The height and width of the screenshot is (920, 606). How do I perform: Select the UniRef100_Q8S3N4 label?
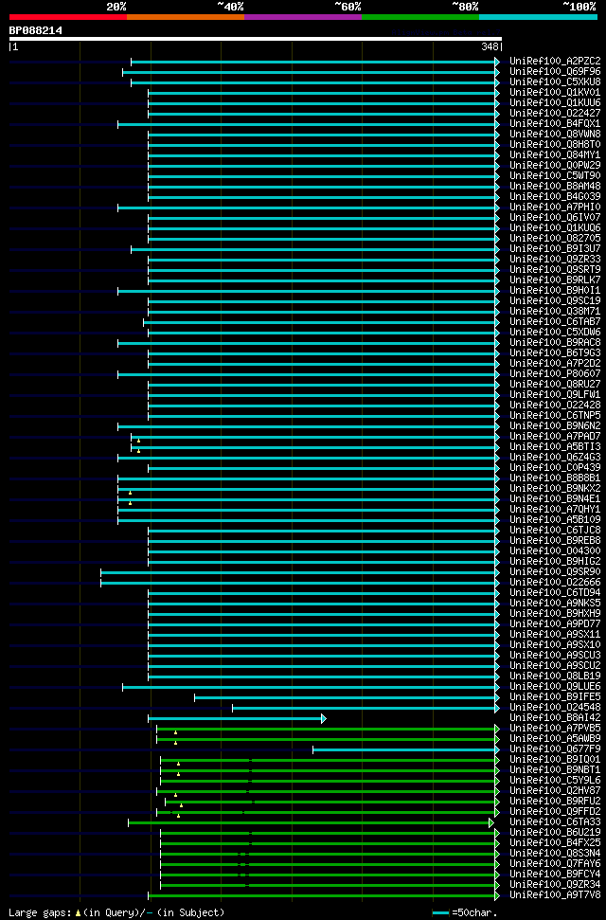555,854
